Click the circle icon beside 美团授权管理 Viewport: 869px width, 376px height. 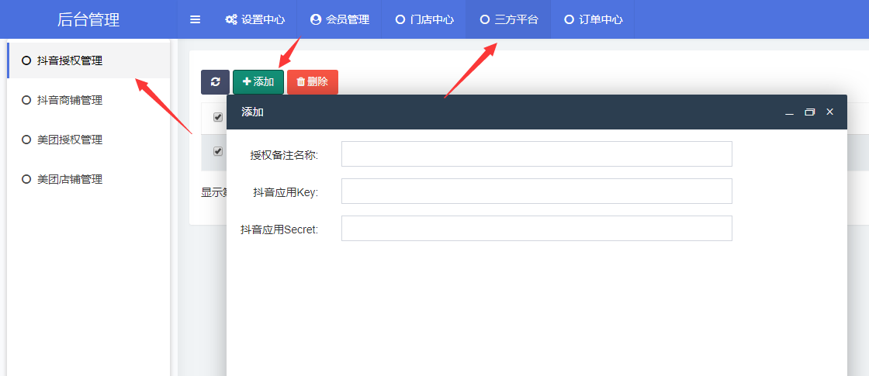(x=26, y=140)
